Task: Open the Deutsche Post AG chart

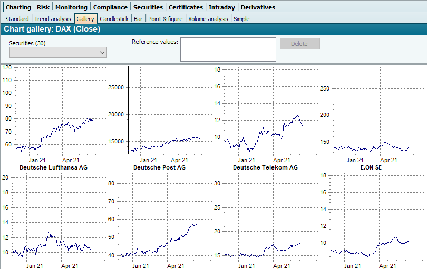Action: 159,216
